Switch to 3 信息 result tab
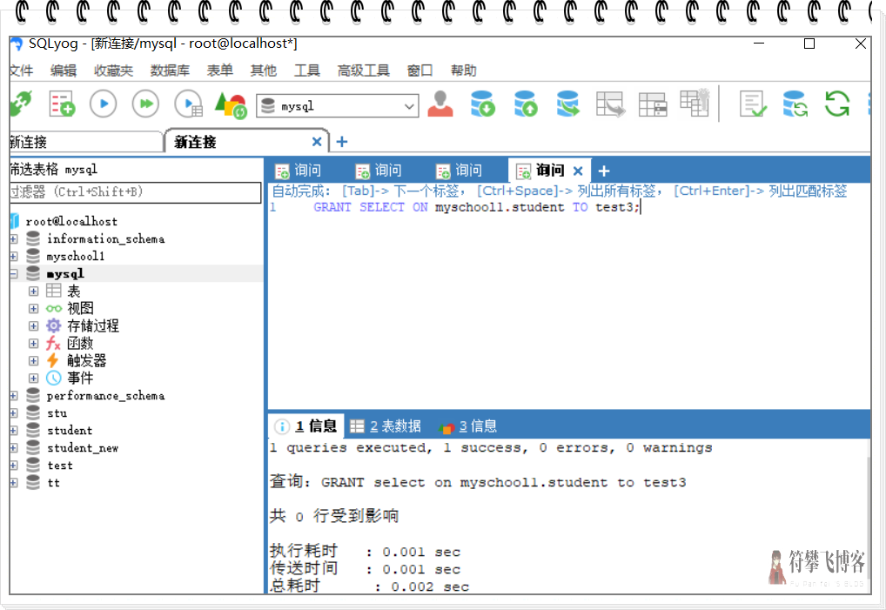886x610 pixels. [468, 426]
